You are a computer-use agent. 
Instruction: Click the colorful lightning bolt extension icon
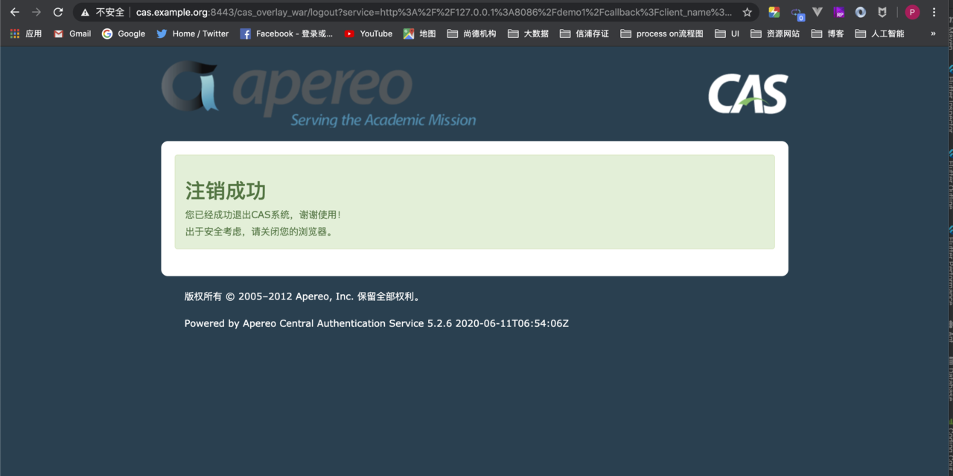(774, 12)
